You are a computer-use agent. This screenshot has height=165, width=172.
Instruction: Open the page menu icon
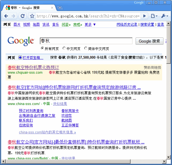(154, 16)
